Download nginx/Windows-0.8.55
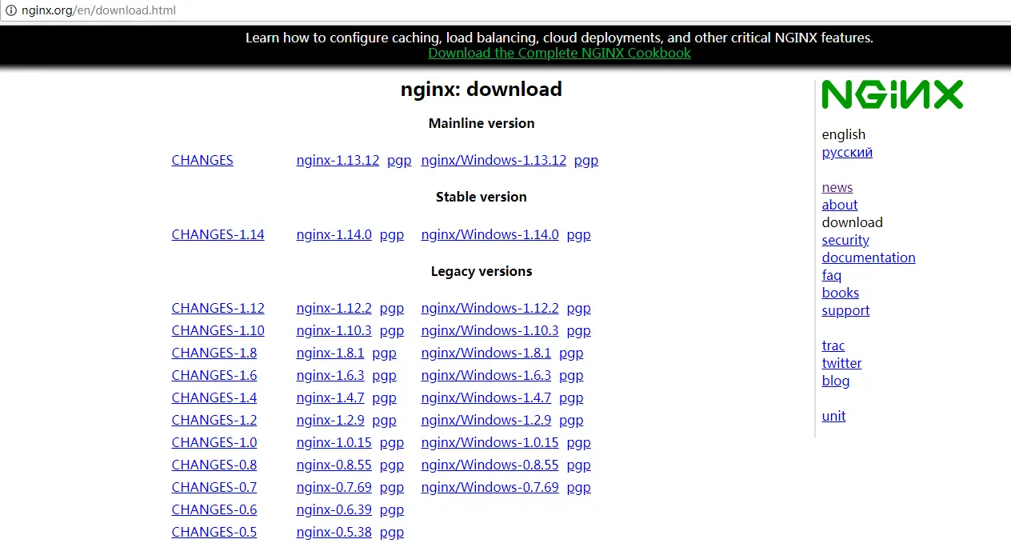 [490, 465]
